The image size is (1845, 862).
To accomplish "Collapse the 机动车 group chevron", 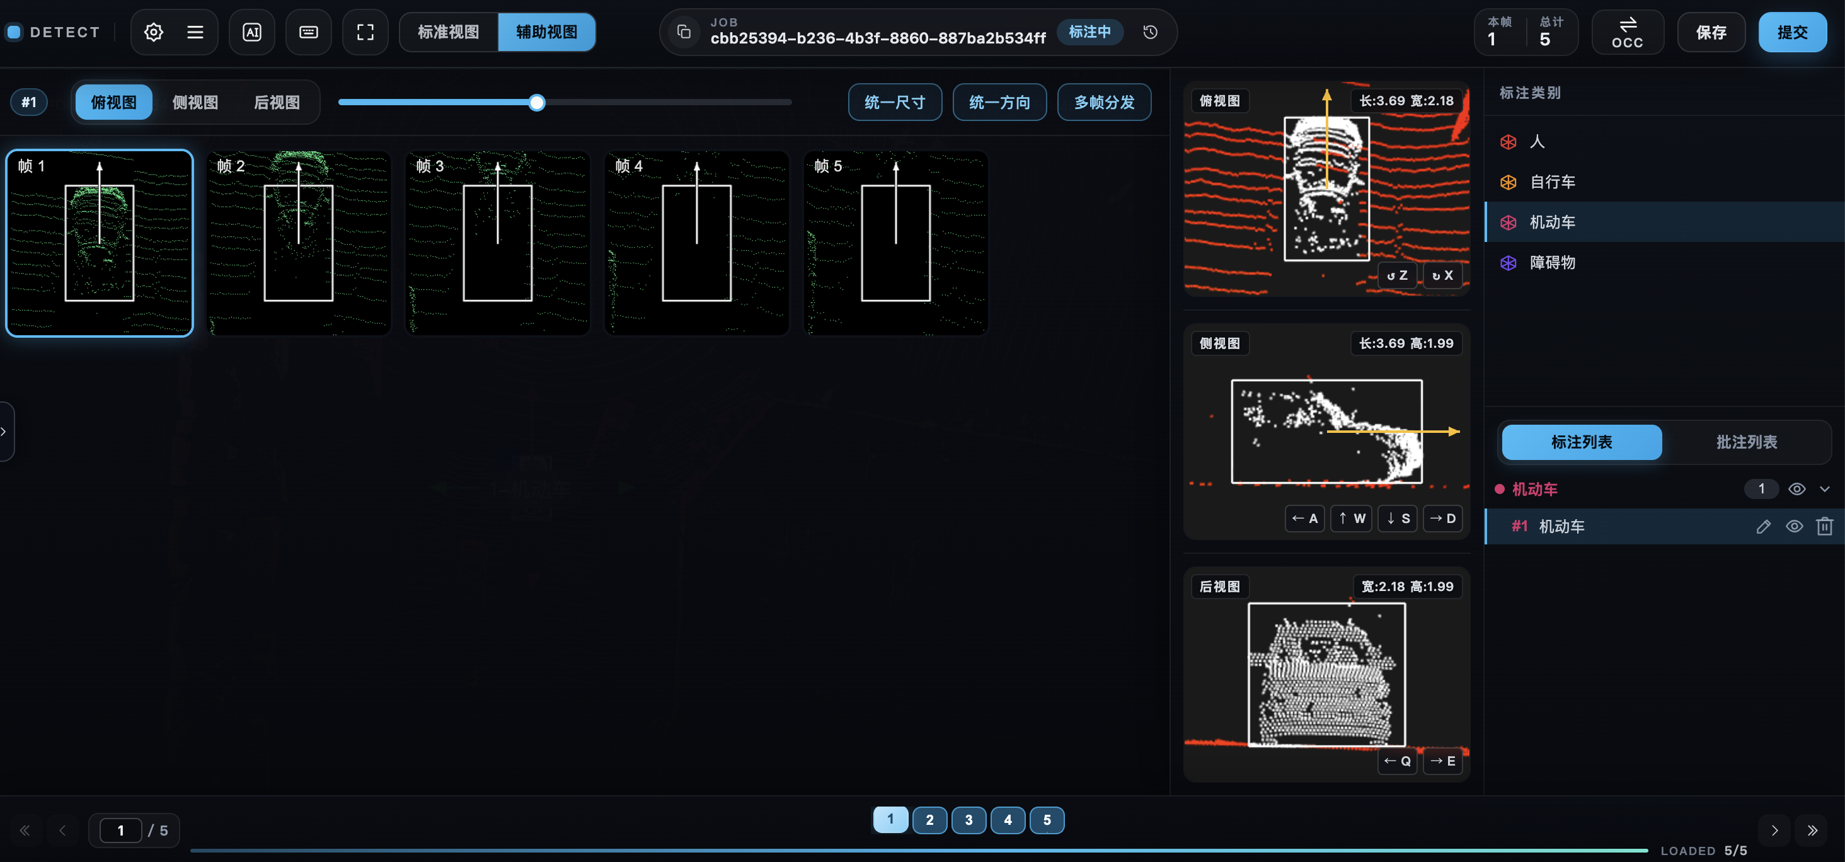I will click(1824, 489).
